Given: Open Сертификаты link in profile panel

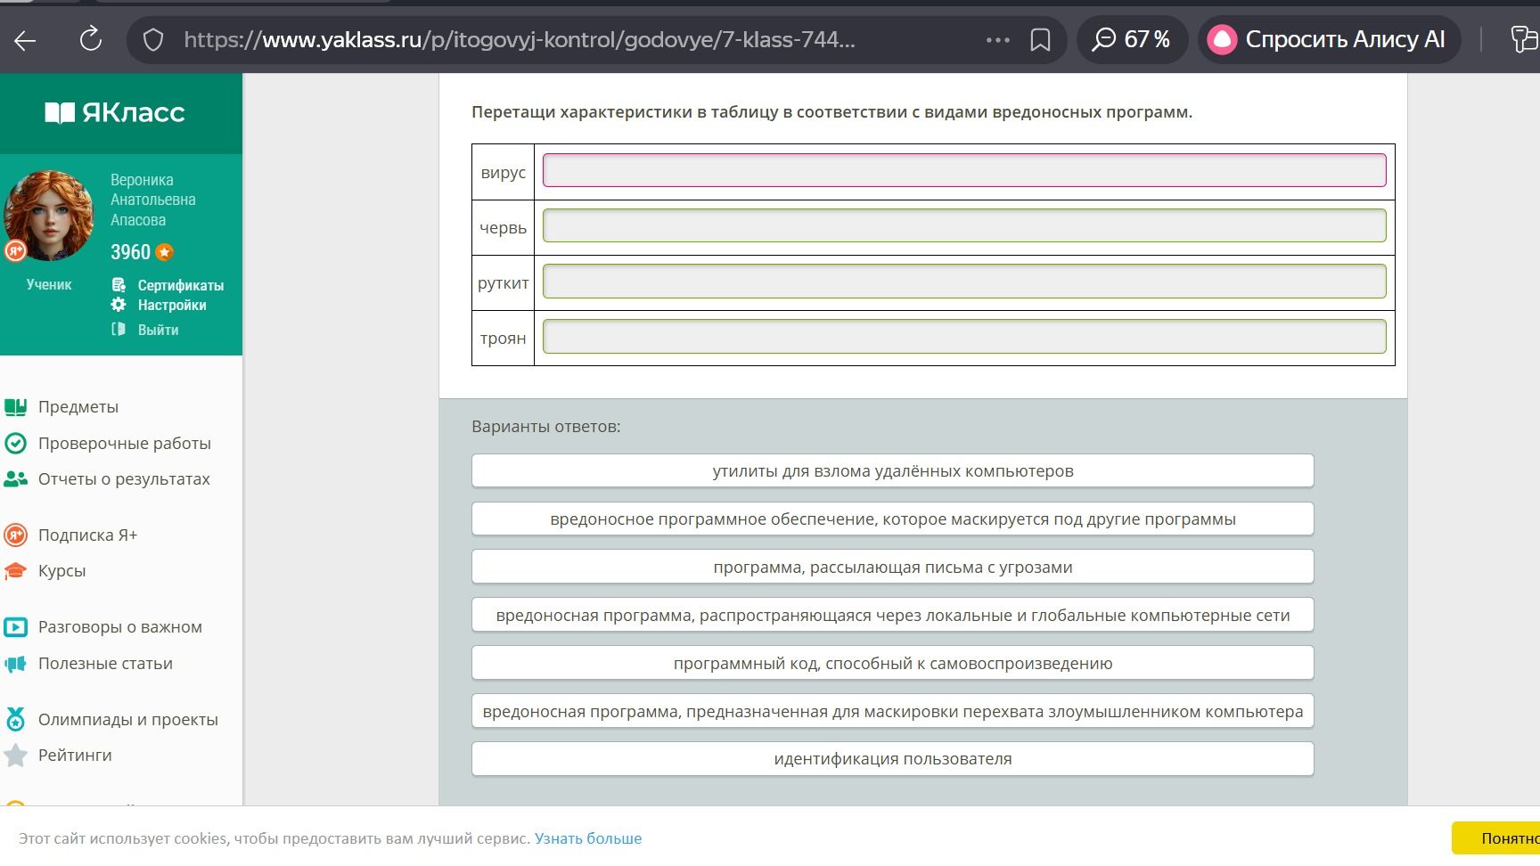Looking at the screenshot, I should coord(180,285).
